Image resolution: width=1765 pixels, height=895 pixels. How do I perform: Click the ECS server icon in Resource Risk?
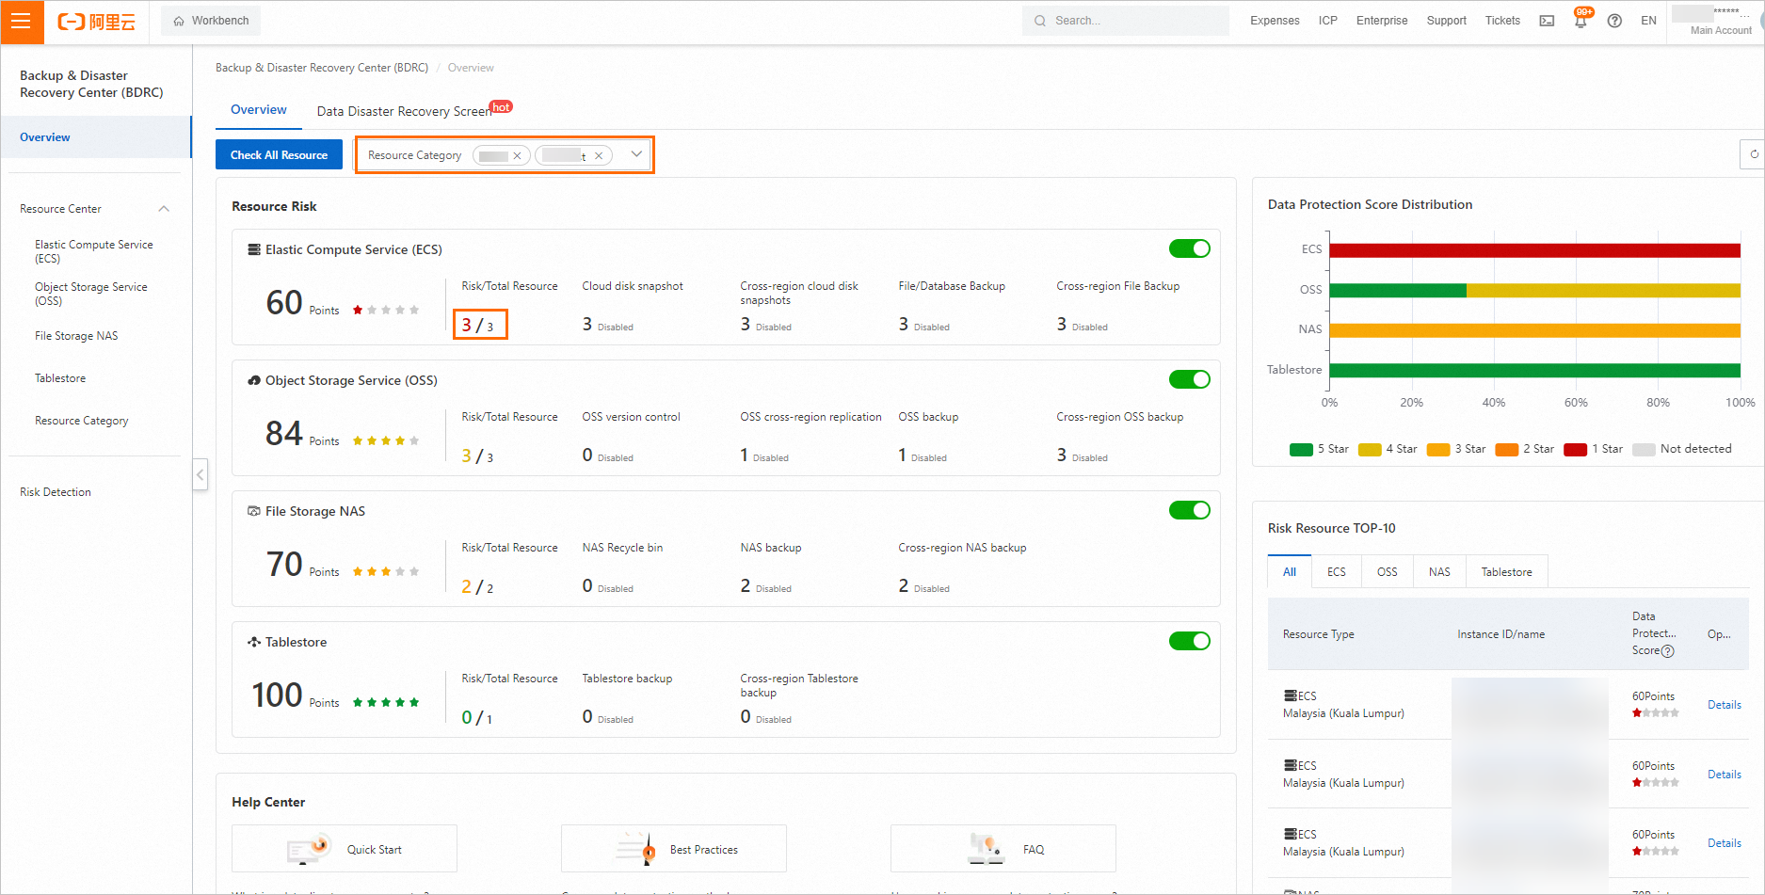tap(254, 249)
